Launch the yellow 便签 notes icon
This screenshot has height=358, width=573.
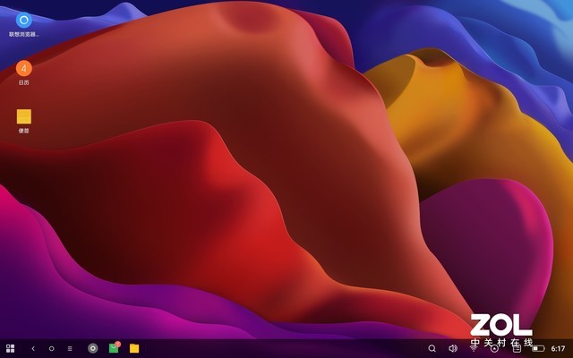[x=24, y=116]
